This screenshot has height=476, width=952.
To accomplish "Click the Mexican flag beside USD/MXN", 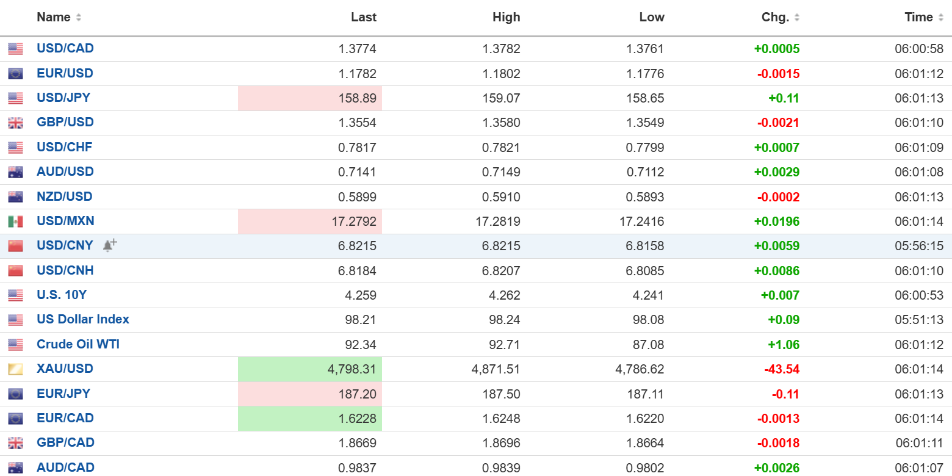I will coord(15,222).
